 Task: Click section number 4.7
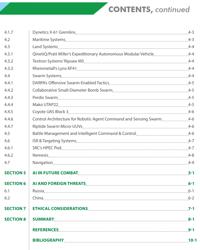coord(7,163)
